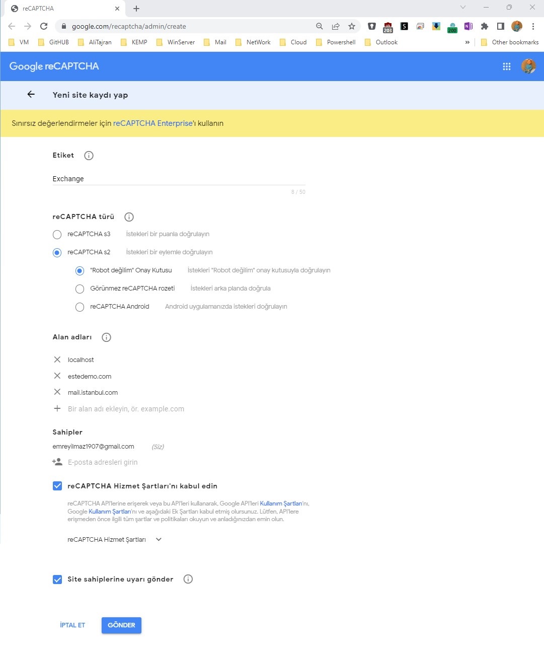Open the Google apps grid icon
The height and width of the screenshot is (648, 544).
click(507, 66)
